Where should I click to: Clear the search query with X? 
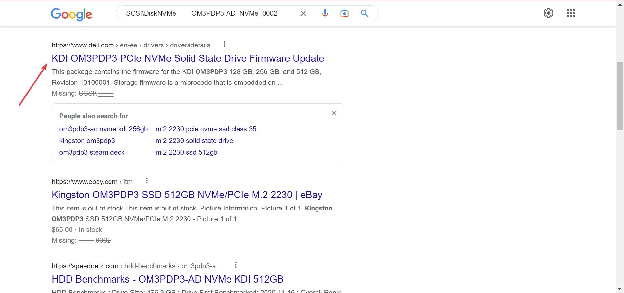(303, 13)
